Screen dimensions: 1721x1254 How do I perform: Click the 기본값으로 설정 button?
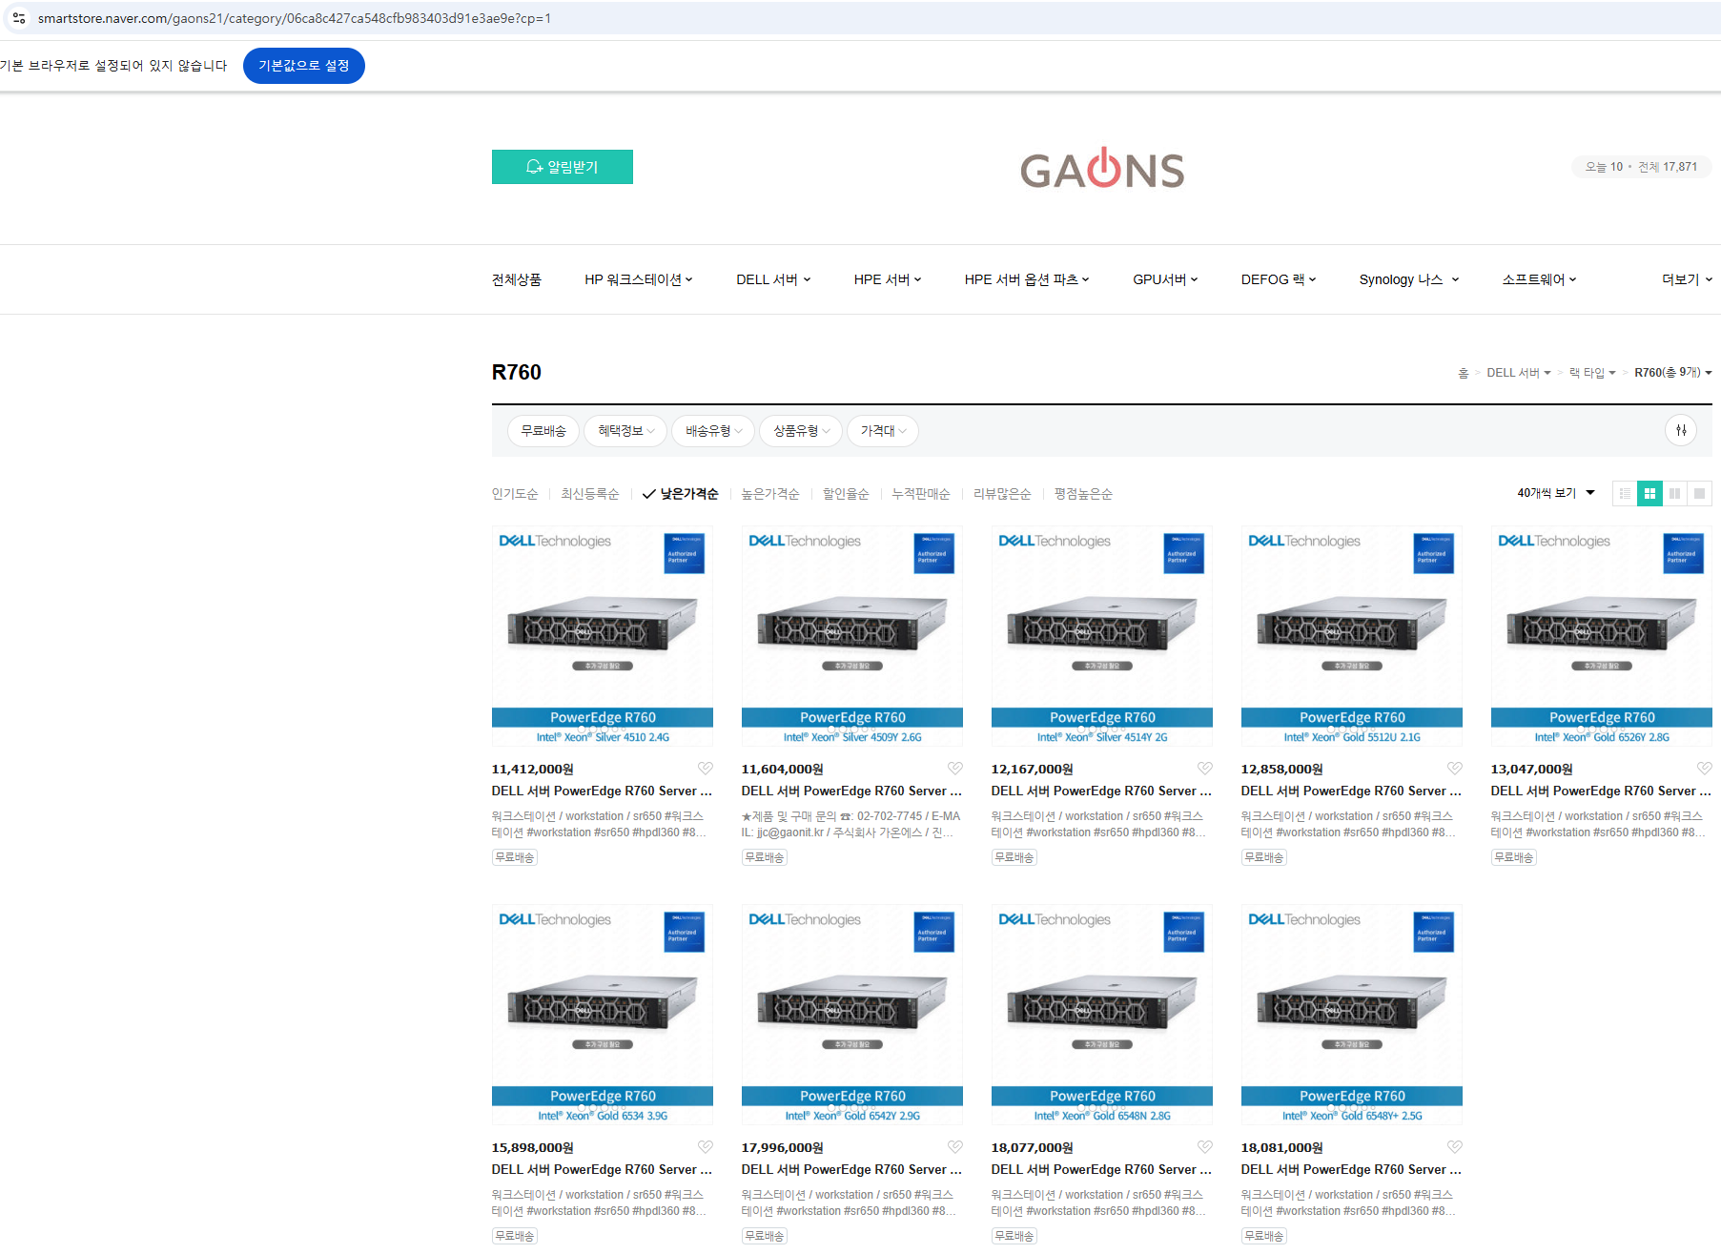click(x=304, y=66)
